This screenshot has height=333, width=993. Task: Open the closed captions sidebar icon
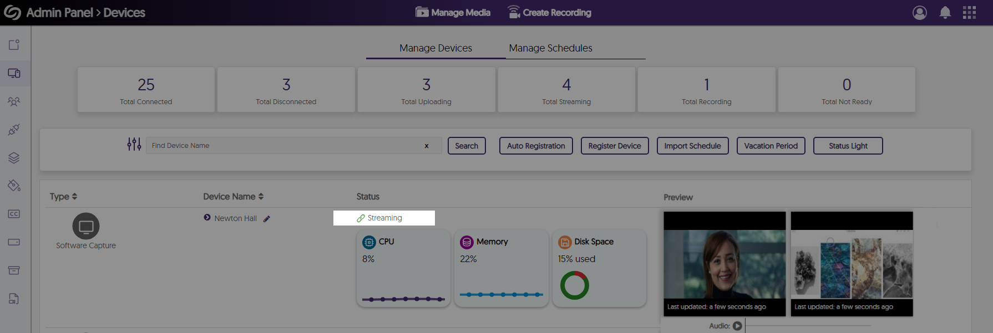(x=14, y=214)
